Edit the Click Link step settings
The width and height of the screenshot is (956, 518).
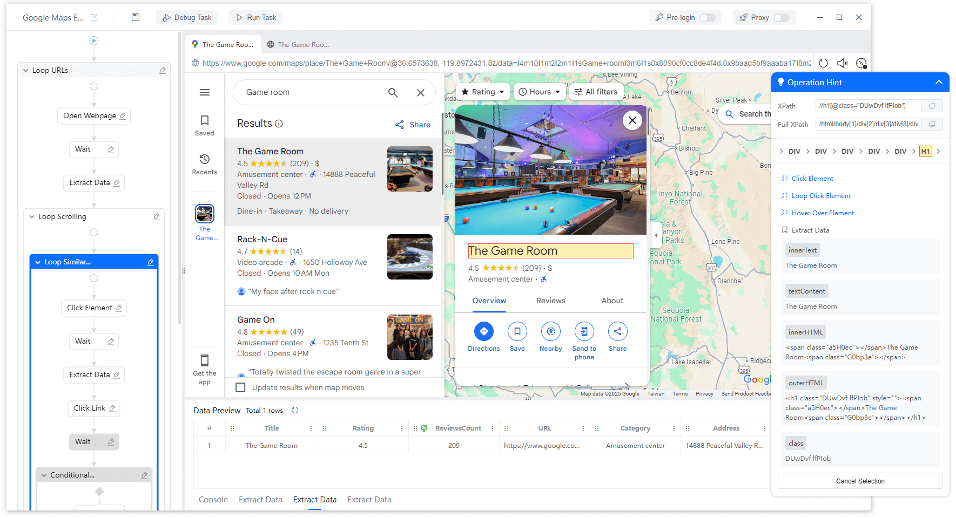(x=112, y=408)
